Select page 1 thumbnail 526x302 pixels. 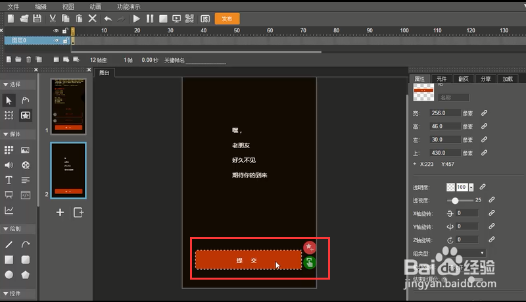pyautogui.click(x=68, y=107)
